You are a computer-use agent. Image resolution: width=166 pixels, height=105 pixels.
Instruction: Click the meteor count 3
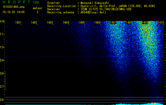pyautogui.click(x=37, y=12)
